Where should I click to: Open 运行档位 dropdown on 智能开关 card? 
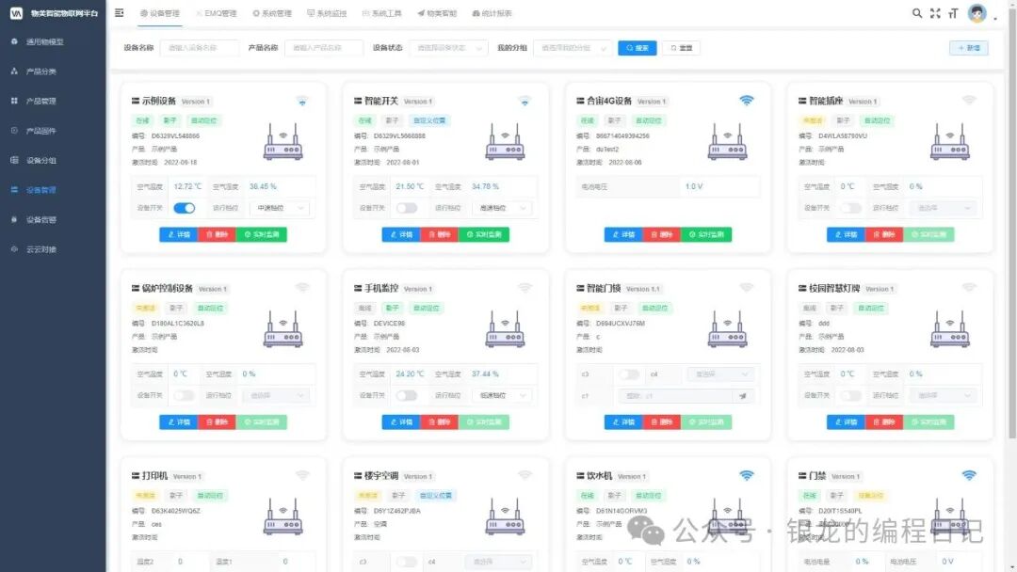tap(502, 208)
